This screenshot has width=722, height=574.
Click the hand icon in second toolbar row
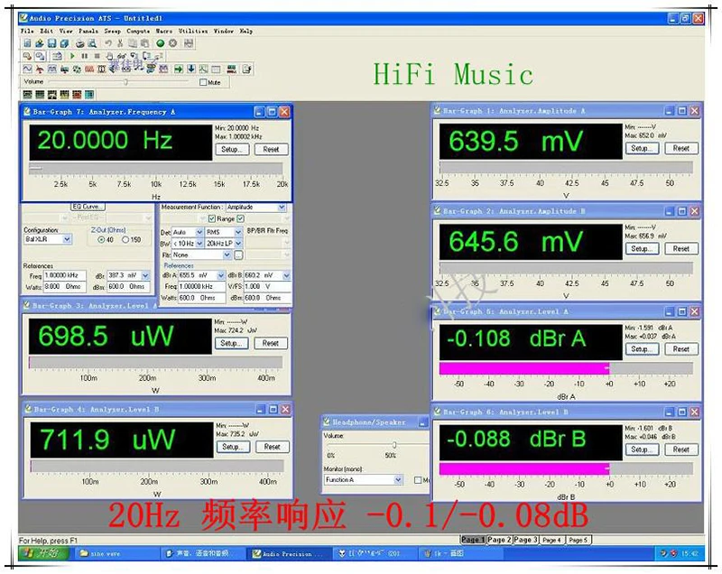tap(109, 56)
